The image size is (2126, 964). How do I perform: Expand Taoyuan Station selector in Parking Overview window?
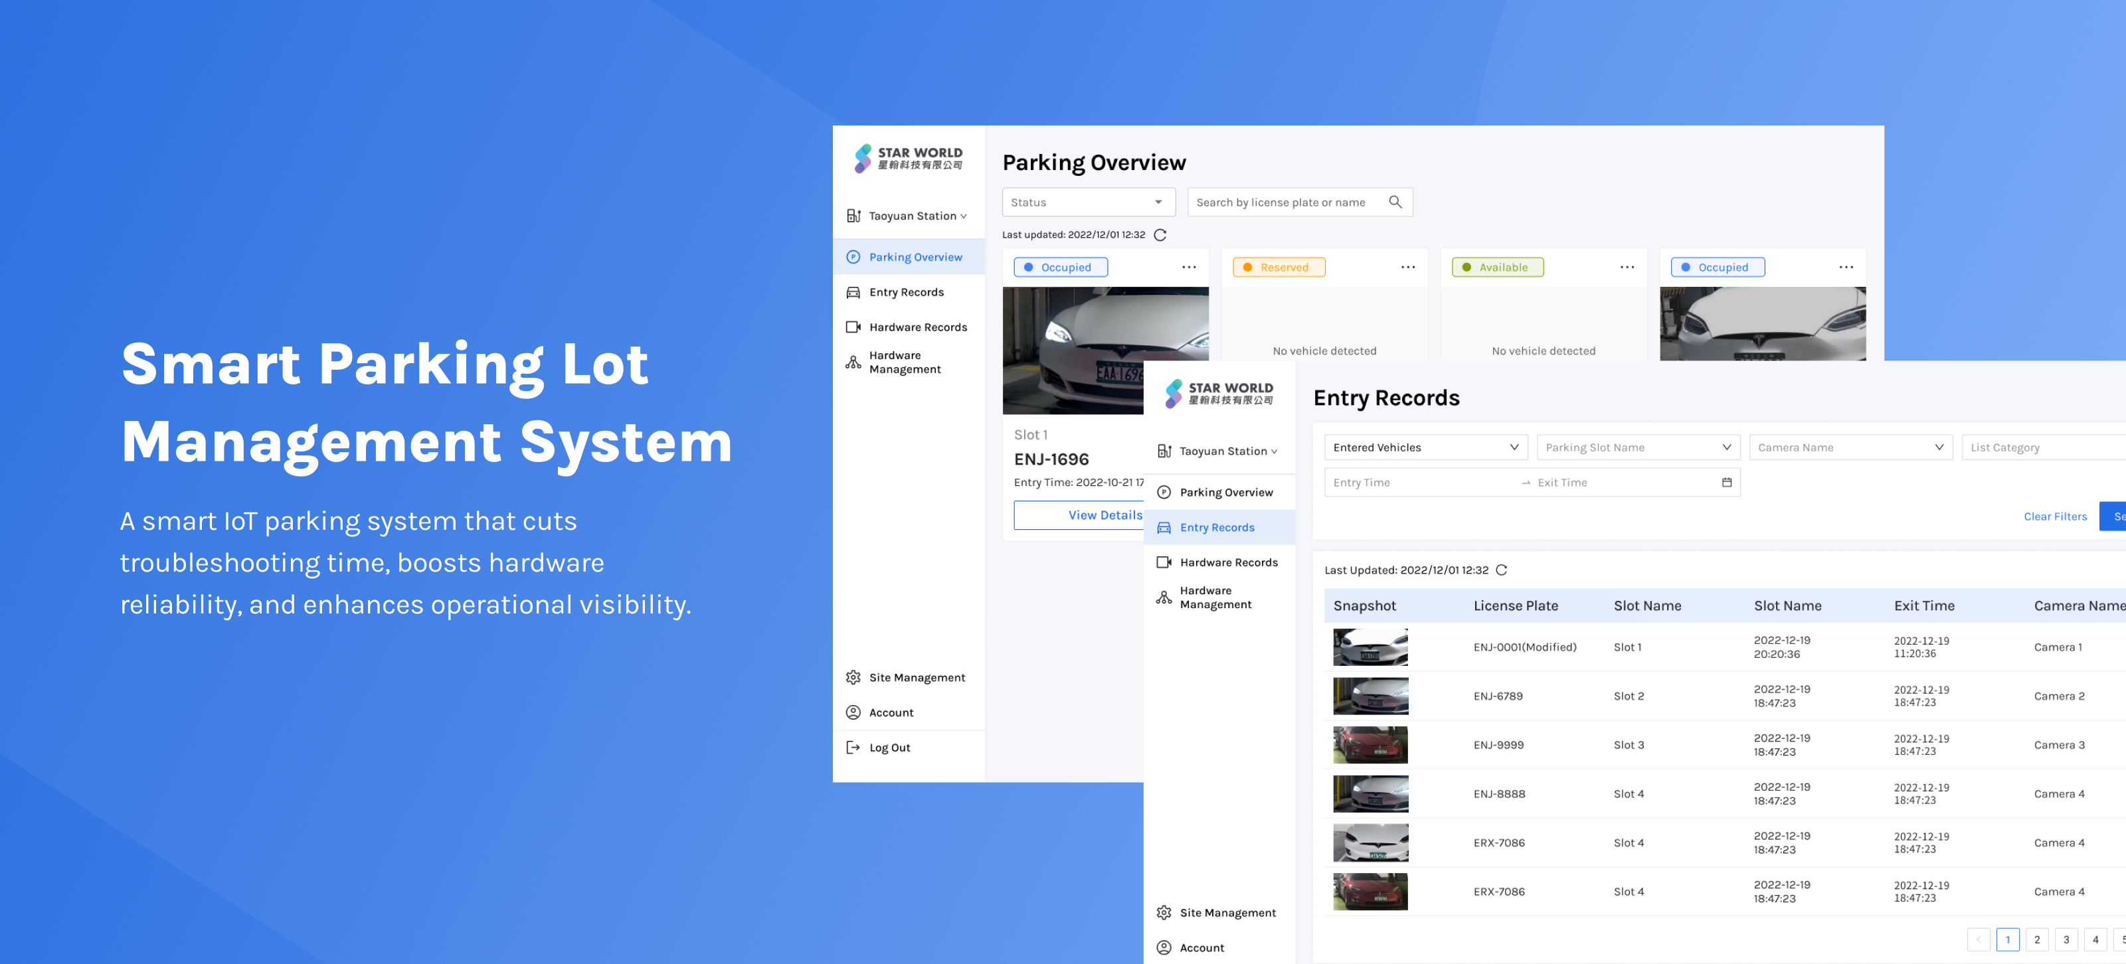[x=908, y=215]
